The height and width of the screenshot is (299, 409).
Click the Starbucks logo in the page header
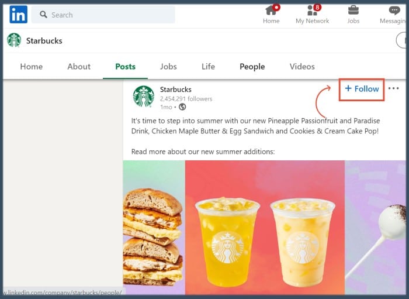click(14, 40)
